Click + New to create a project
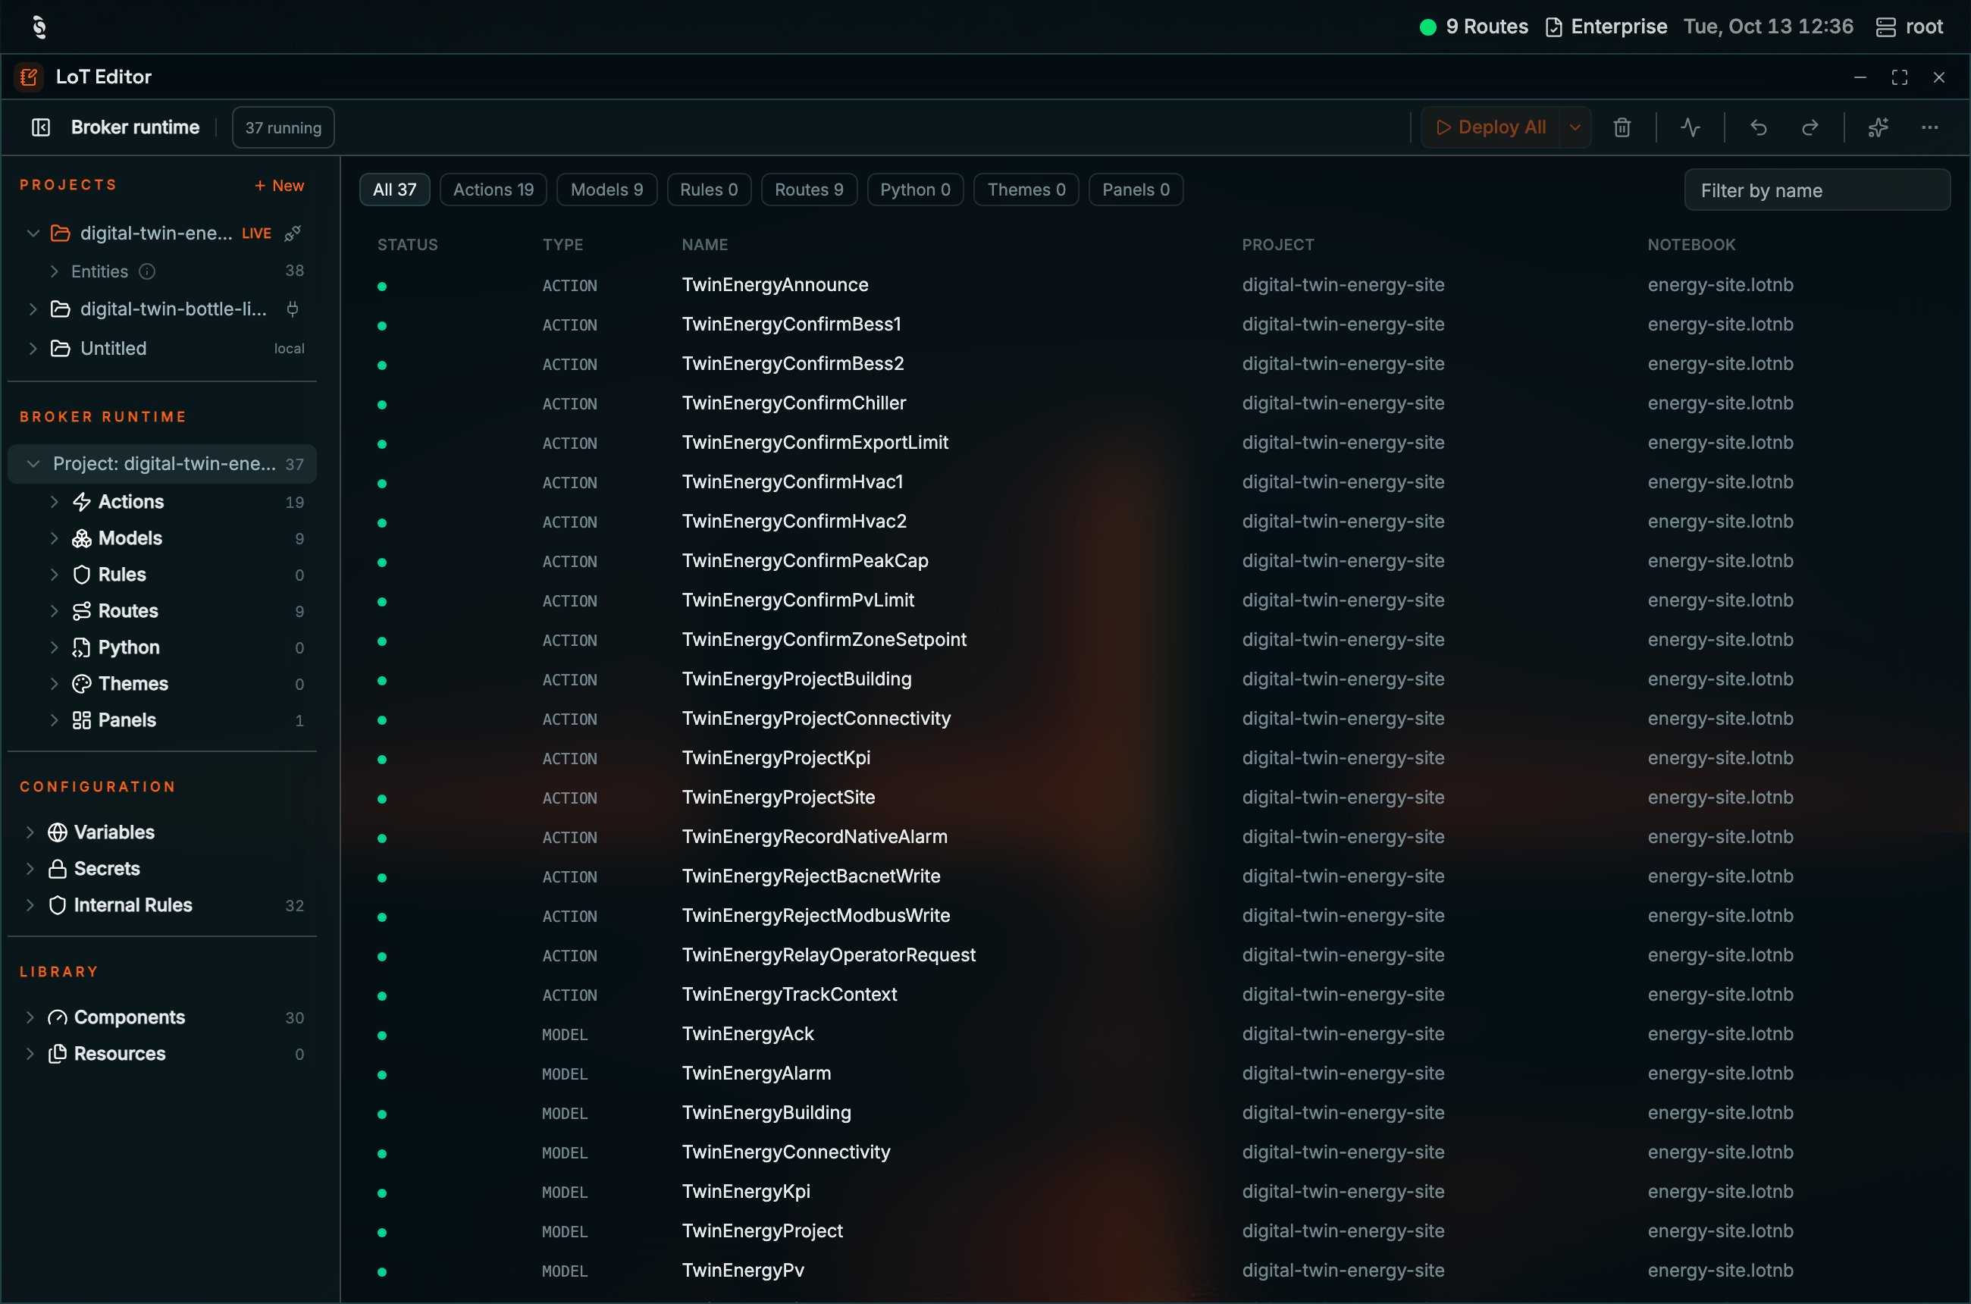This screenshot has height=1304, width=1971. tap(280, 186)
